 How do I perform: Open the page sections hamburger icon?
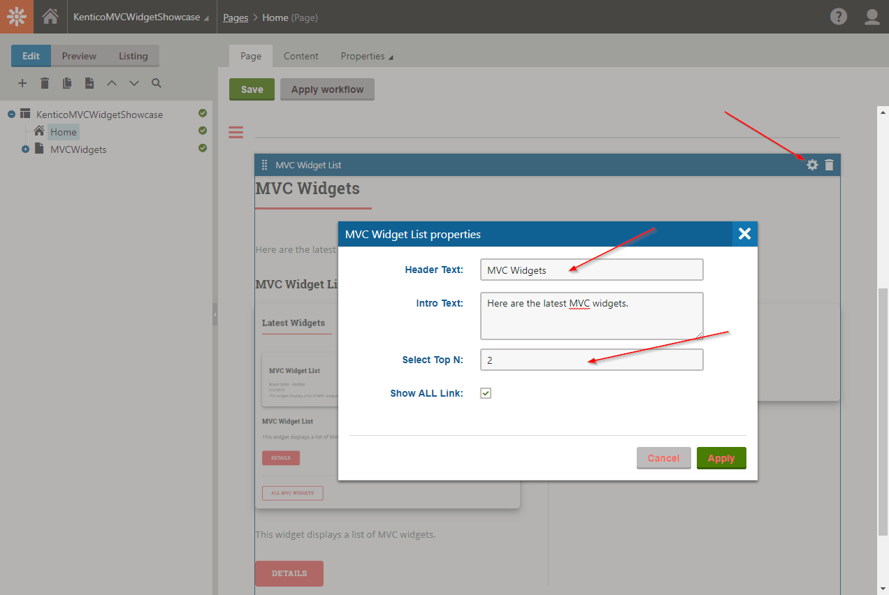pos(236,131)
